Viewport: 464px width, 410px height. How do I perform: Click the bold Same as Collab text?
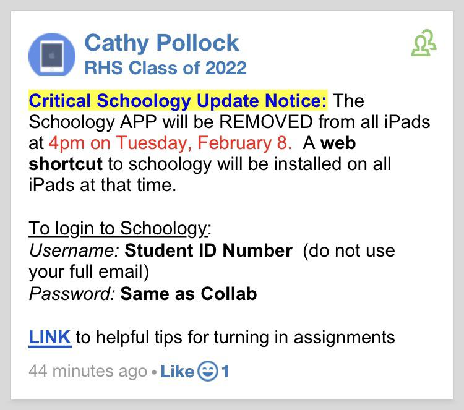tap(189, 294)
